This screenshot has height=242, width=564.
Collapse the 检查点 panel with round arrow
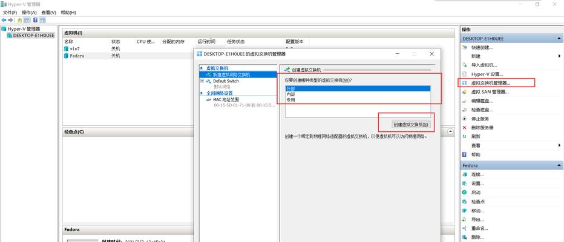tap(451, 132)
